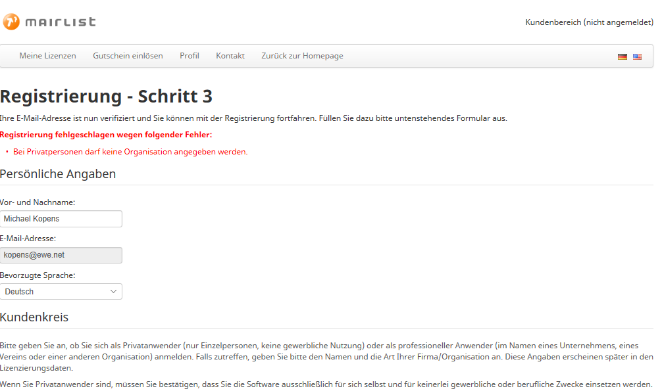The height and width of the screenshot is (391, 662).
Task: Click the Registrierung - Schritt 3 heading
Action: tap(107, 96)
